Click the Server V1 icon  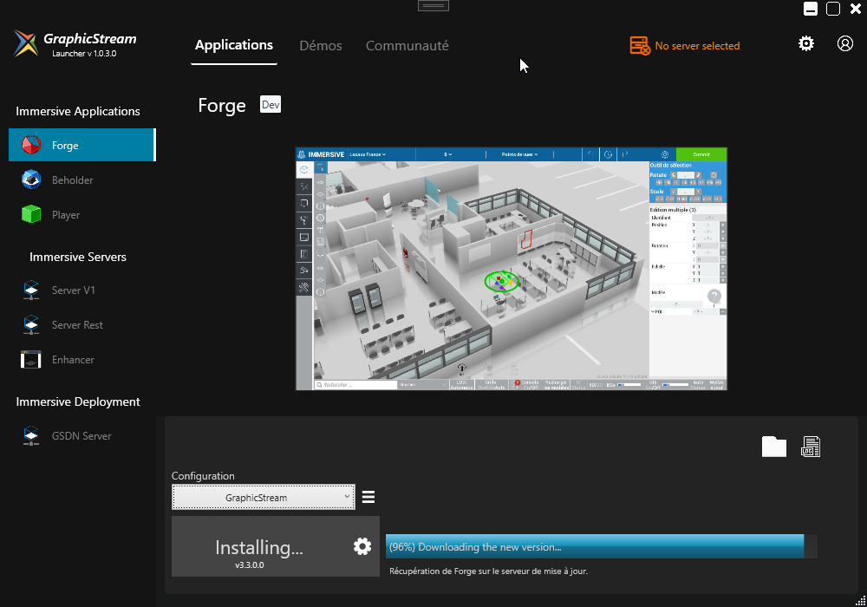(31, 290)
